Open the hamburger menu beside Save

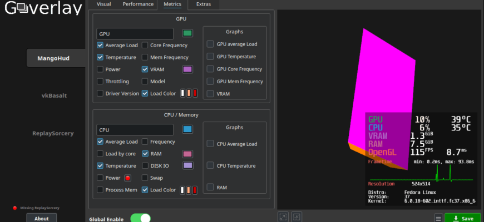pos(438,218)
